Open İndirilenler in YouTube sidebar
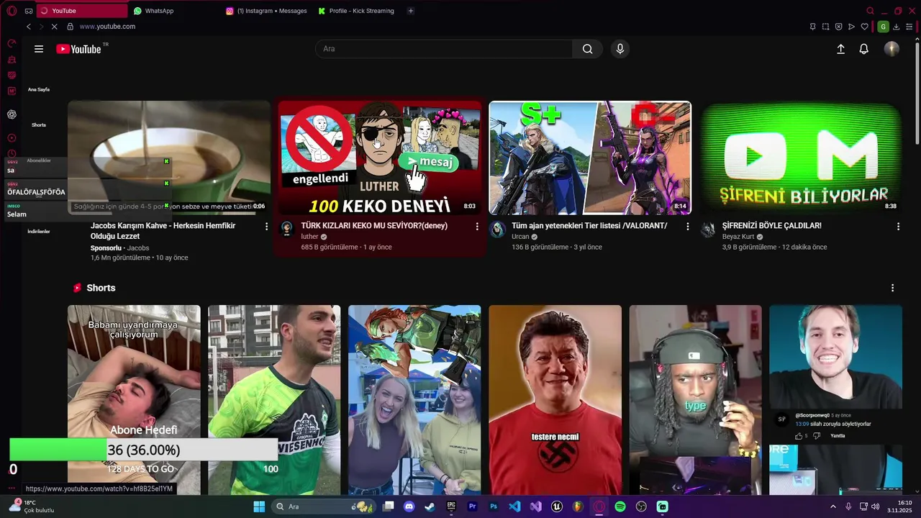Screen dimensions: 921x518 coord(39,232)
